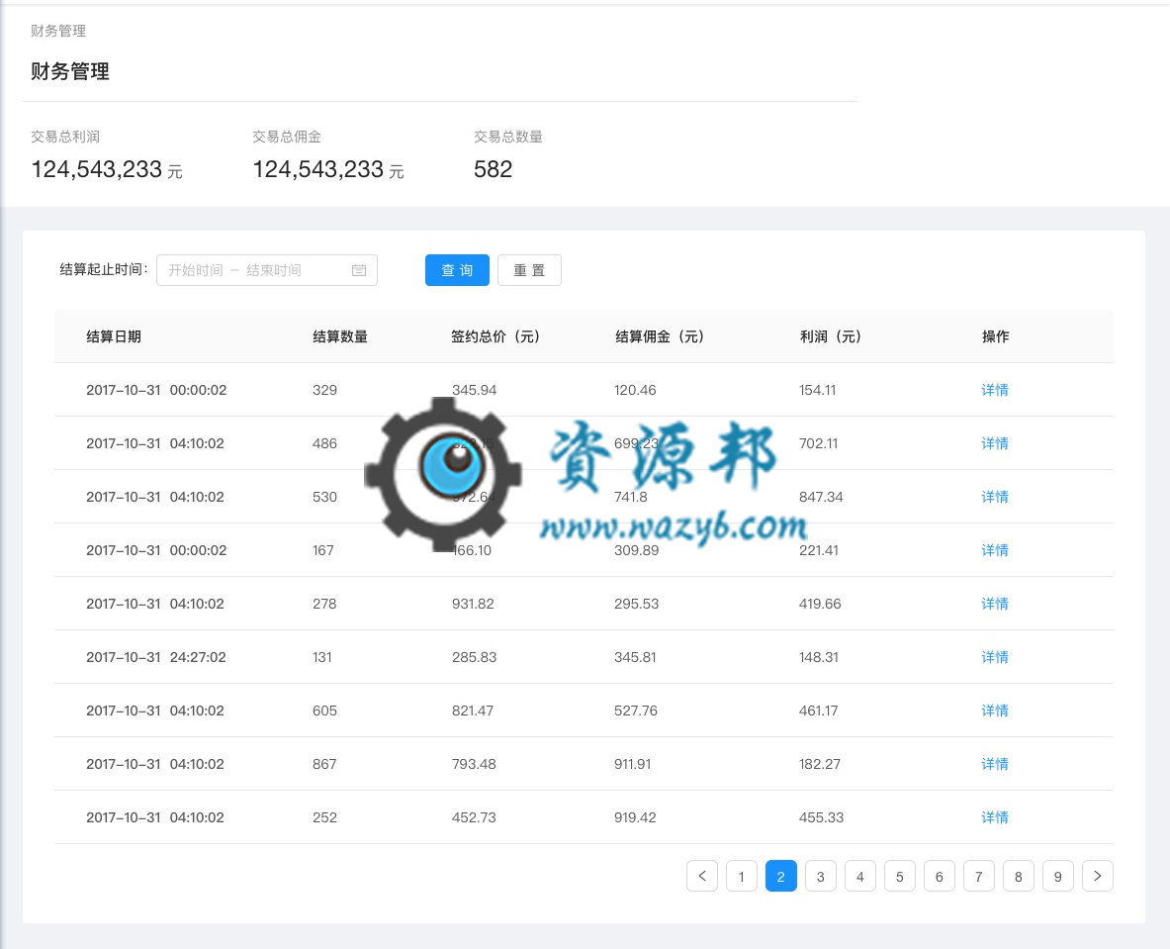Select contract price cell 452.73
The width and height of the screenshot is (1170, 949).
click(474, 817)
